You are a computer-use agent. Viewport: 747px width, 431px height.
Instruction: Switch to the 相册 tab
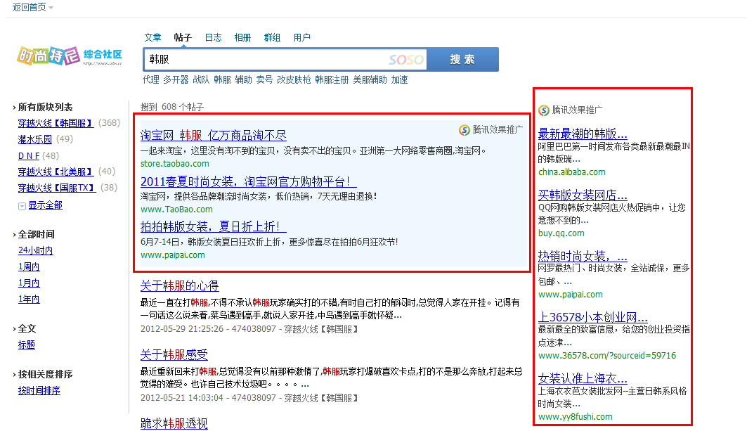point(242,37)
